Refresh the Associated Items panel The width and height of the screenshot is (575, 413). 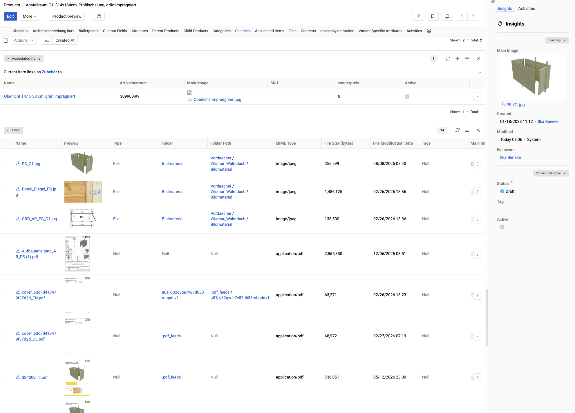tap(448, 59)
